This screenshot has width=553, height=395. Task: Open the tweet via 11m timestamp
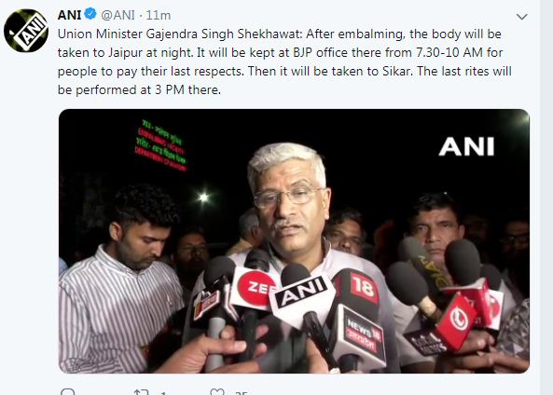159,15
